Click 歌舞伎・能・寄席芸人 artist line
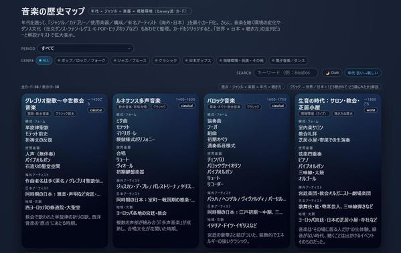This screenshot has width=401, height=253. (335, 207)
